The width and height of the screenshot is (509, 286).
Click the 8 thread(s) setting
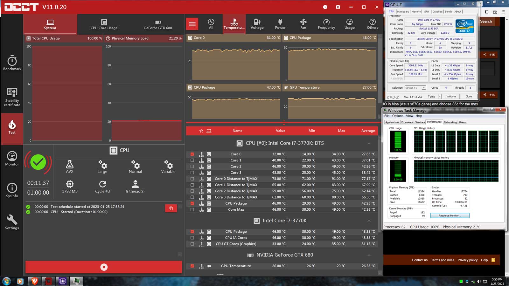[135, 187]
